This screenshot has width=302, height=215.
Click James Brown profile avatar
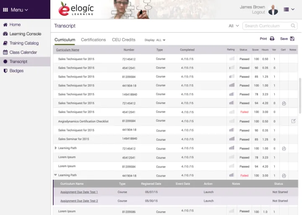click(273, 9)
